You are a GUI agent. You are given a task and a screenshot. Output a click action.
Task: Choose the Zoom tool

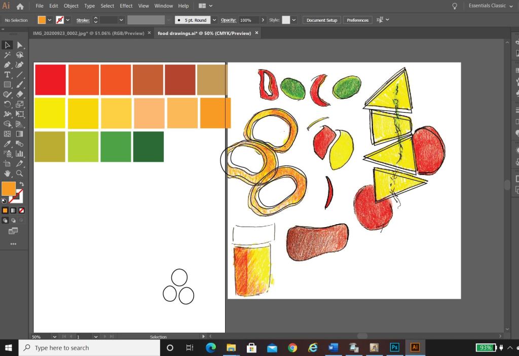(x=20, y=173)
